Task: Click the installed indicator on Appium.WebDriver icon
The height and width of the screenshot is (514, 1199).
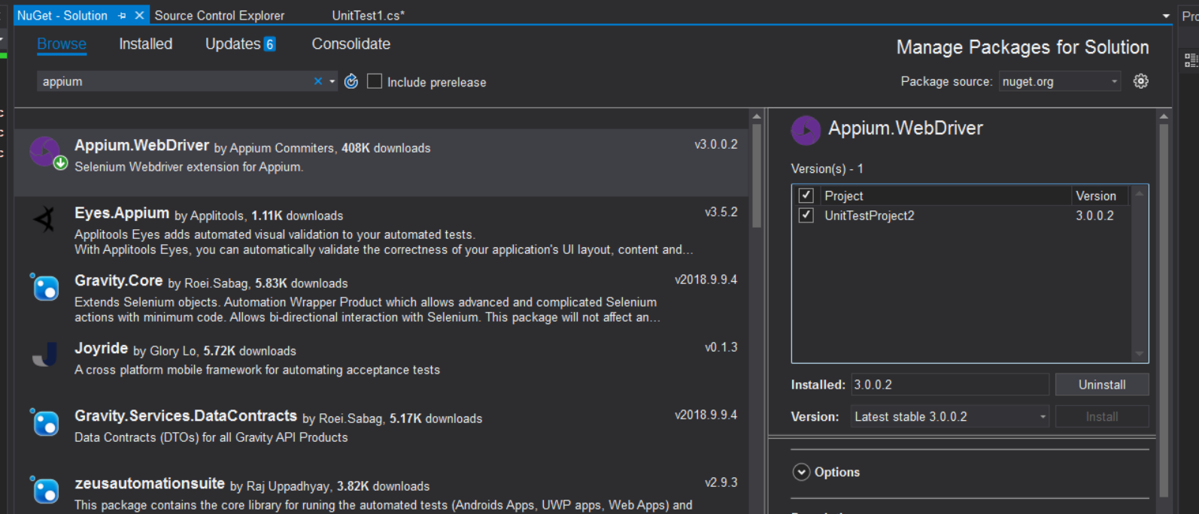Action: (x=60, y=163)
